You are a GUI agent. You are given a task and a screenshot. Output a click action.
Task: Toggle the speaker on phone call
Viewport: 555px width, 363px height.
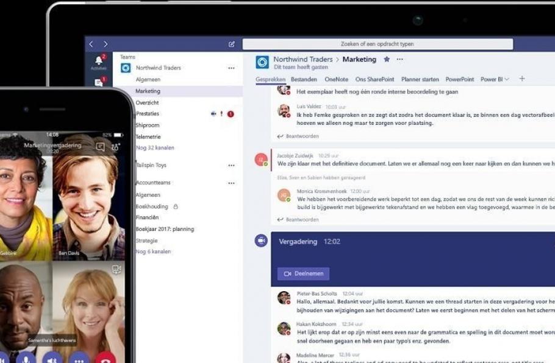pos(52,358)
